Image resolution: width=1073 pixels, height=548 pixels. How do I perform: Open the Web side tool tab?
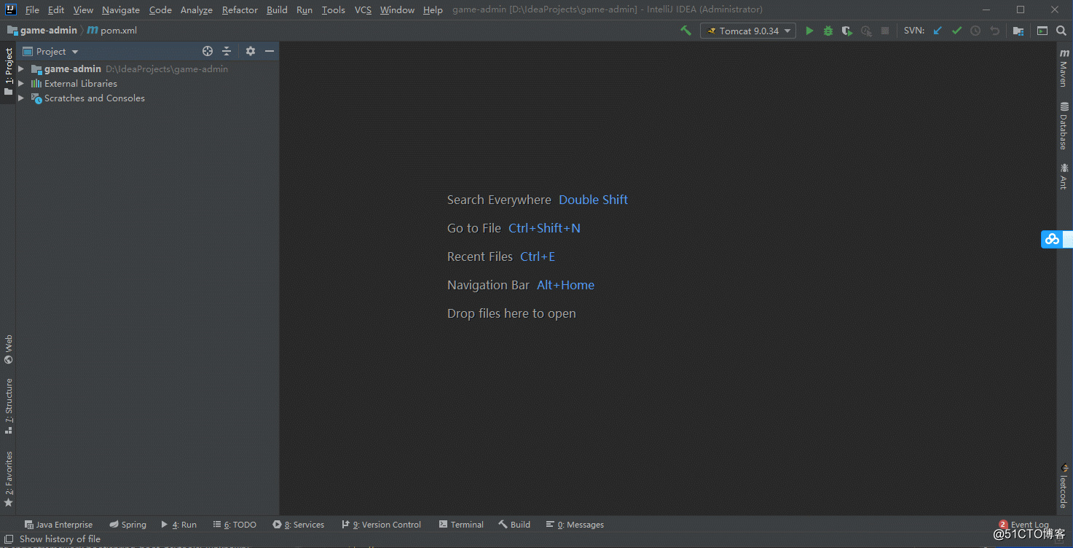8,350
